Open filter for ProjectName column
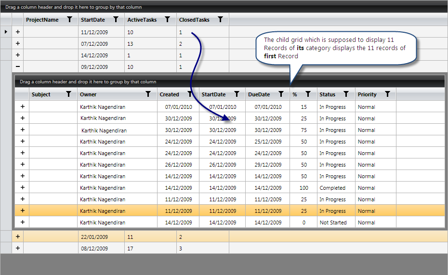This screenshot has width=448, height=275. tap(69, 19)
